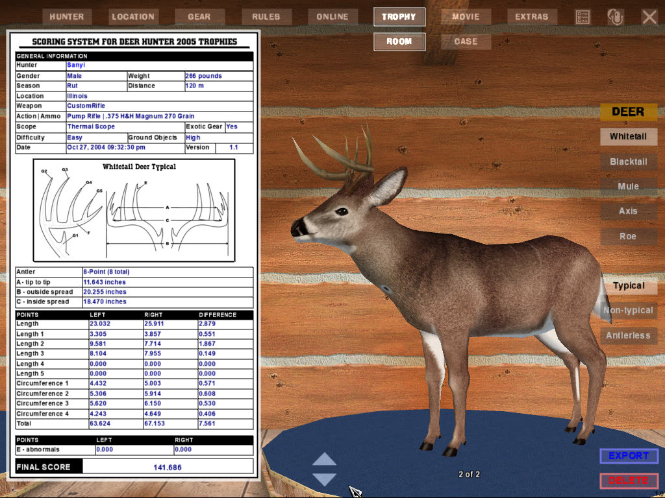Click the date Oct 27, 2004 entry
The image size is (665, 498).
106,147
